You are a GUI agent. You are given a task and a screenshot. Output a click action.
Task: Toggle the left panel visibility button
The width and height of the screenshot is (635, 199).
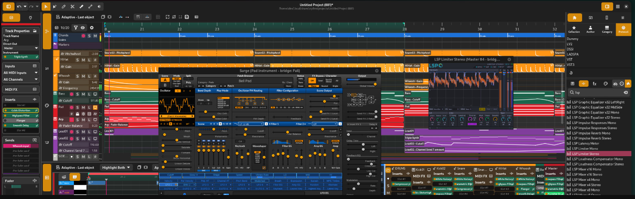pyautogui.click(x=8, y=6)
